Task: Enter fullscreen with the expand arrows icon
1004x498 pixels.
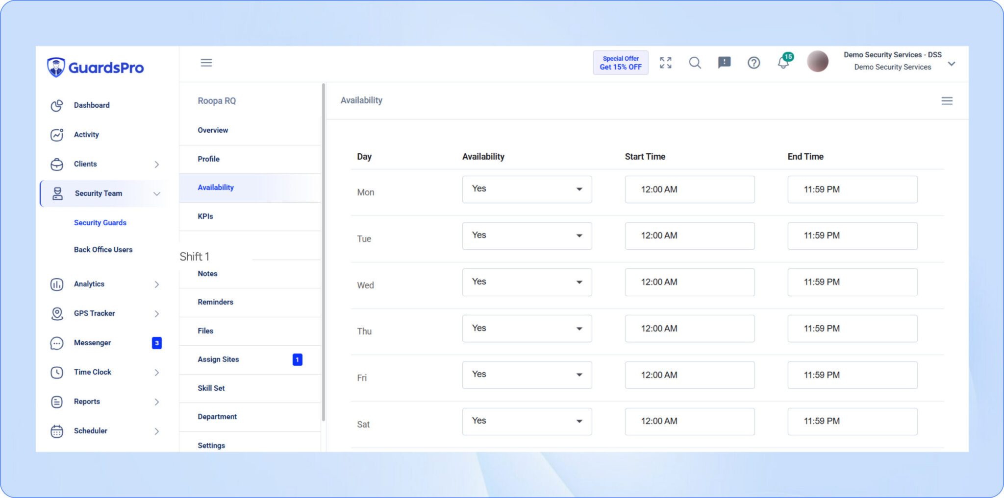Action: tap(666, 63)
